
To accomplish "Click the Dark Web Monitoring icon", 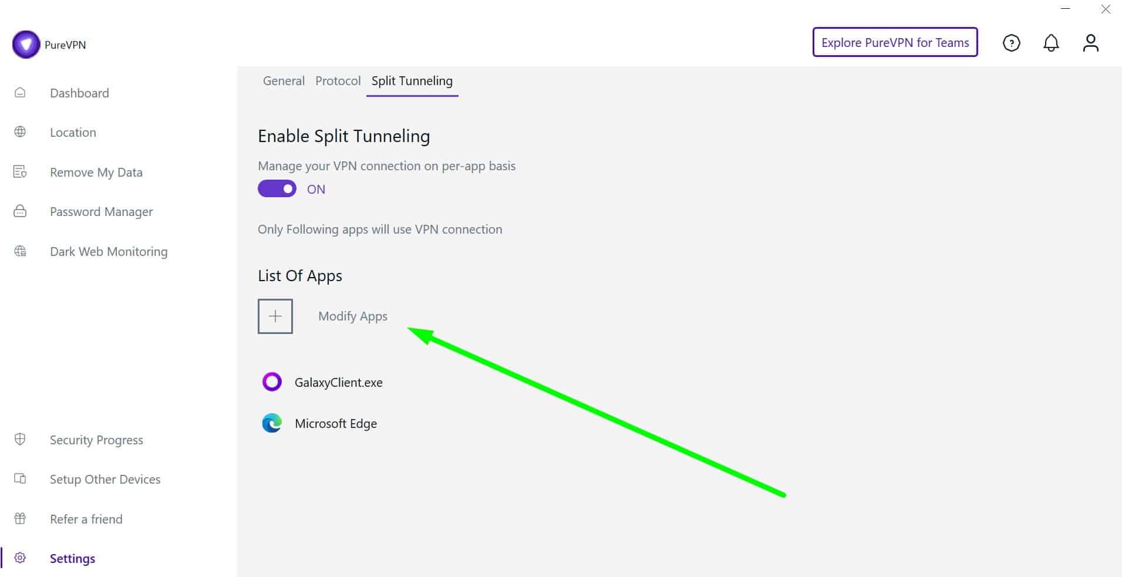I will pyautogui.click(x=20, y=251).
